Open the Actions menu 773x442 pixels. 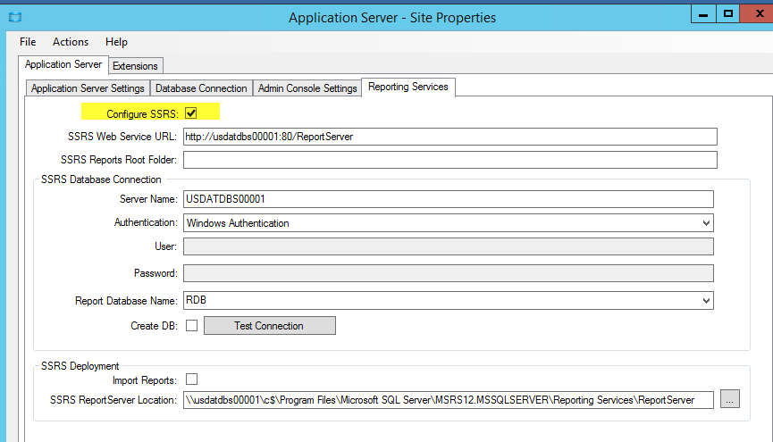71,42
